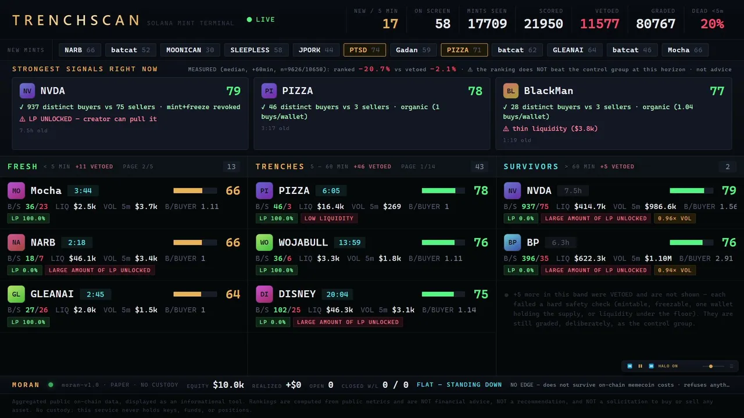Click the WOJABULL score bar
Screen dimensions: 744x418
point(443,242)
